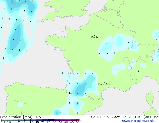The height and width of the screenshot is (123, 159).
Task: Click the legend arrow tip above 50
Action: (x=79, y=120)
